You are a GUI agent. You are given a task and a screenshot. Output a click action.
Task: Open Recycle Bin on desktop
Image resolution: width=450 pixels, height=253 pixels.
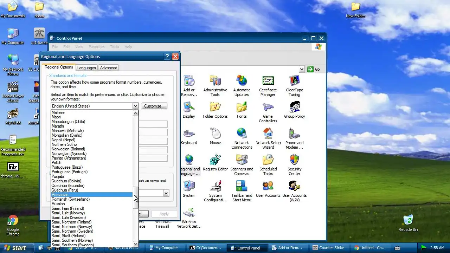pos(408,223)
